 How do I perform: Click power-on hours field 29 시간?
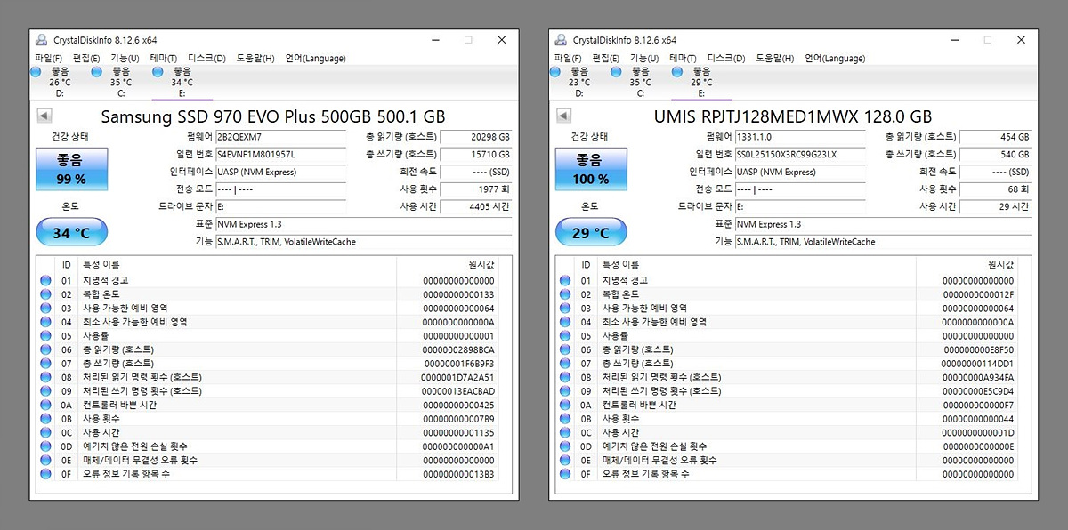pyautogui.click(x=996, y=207)
